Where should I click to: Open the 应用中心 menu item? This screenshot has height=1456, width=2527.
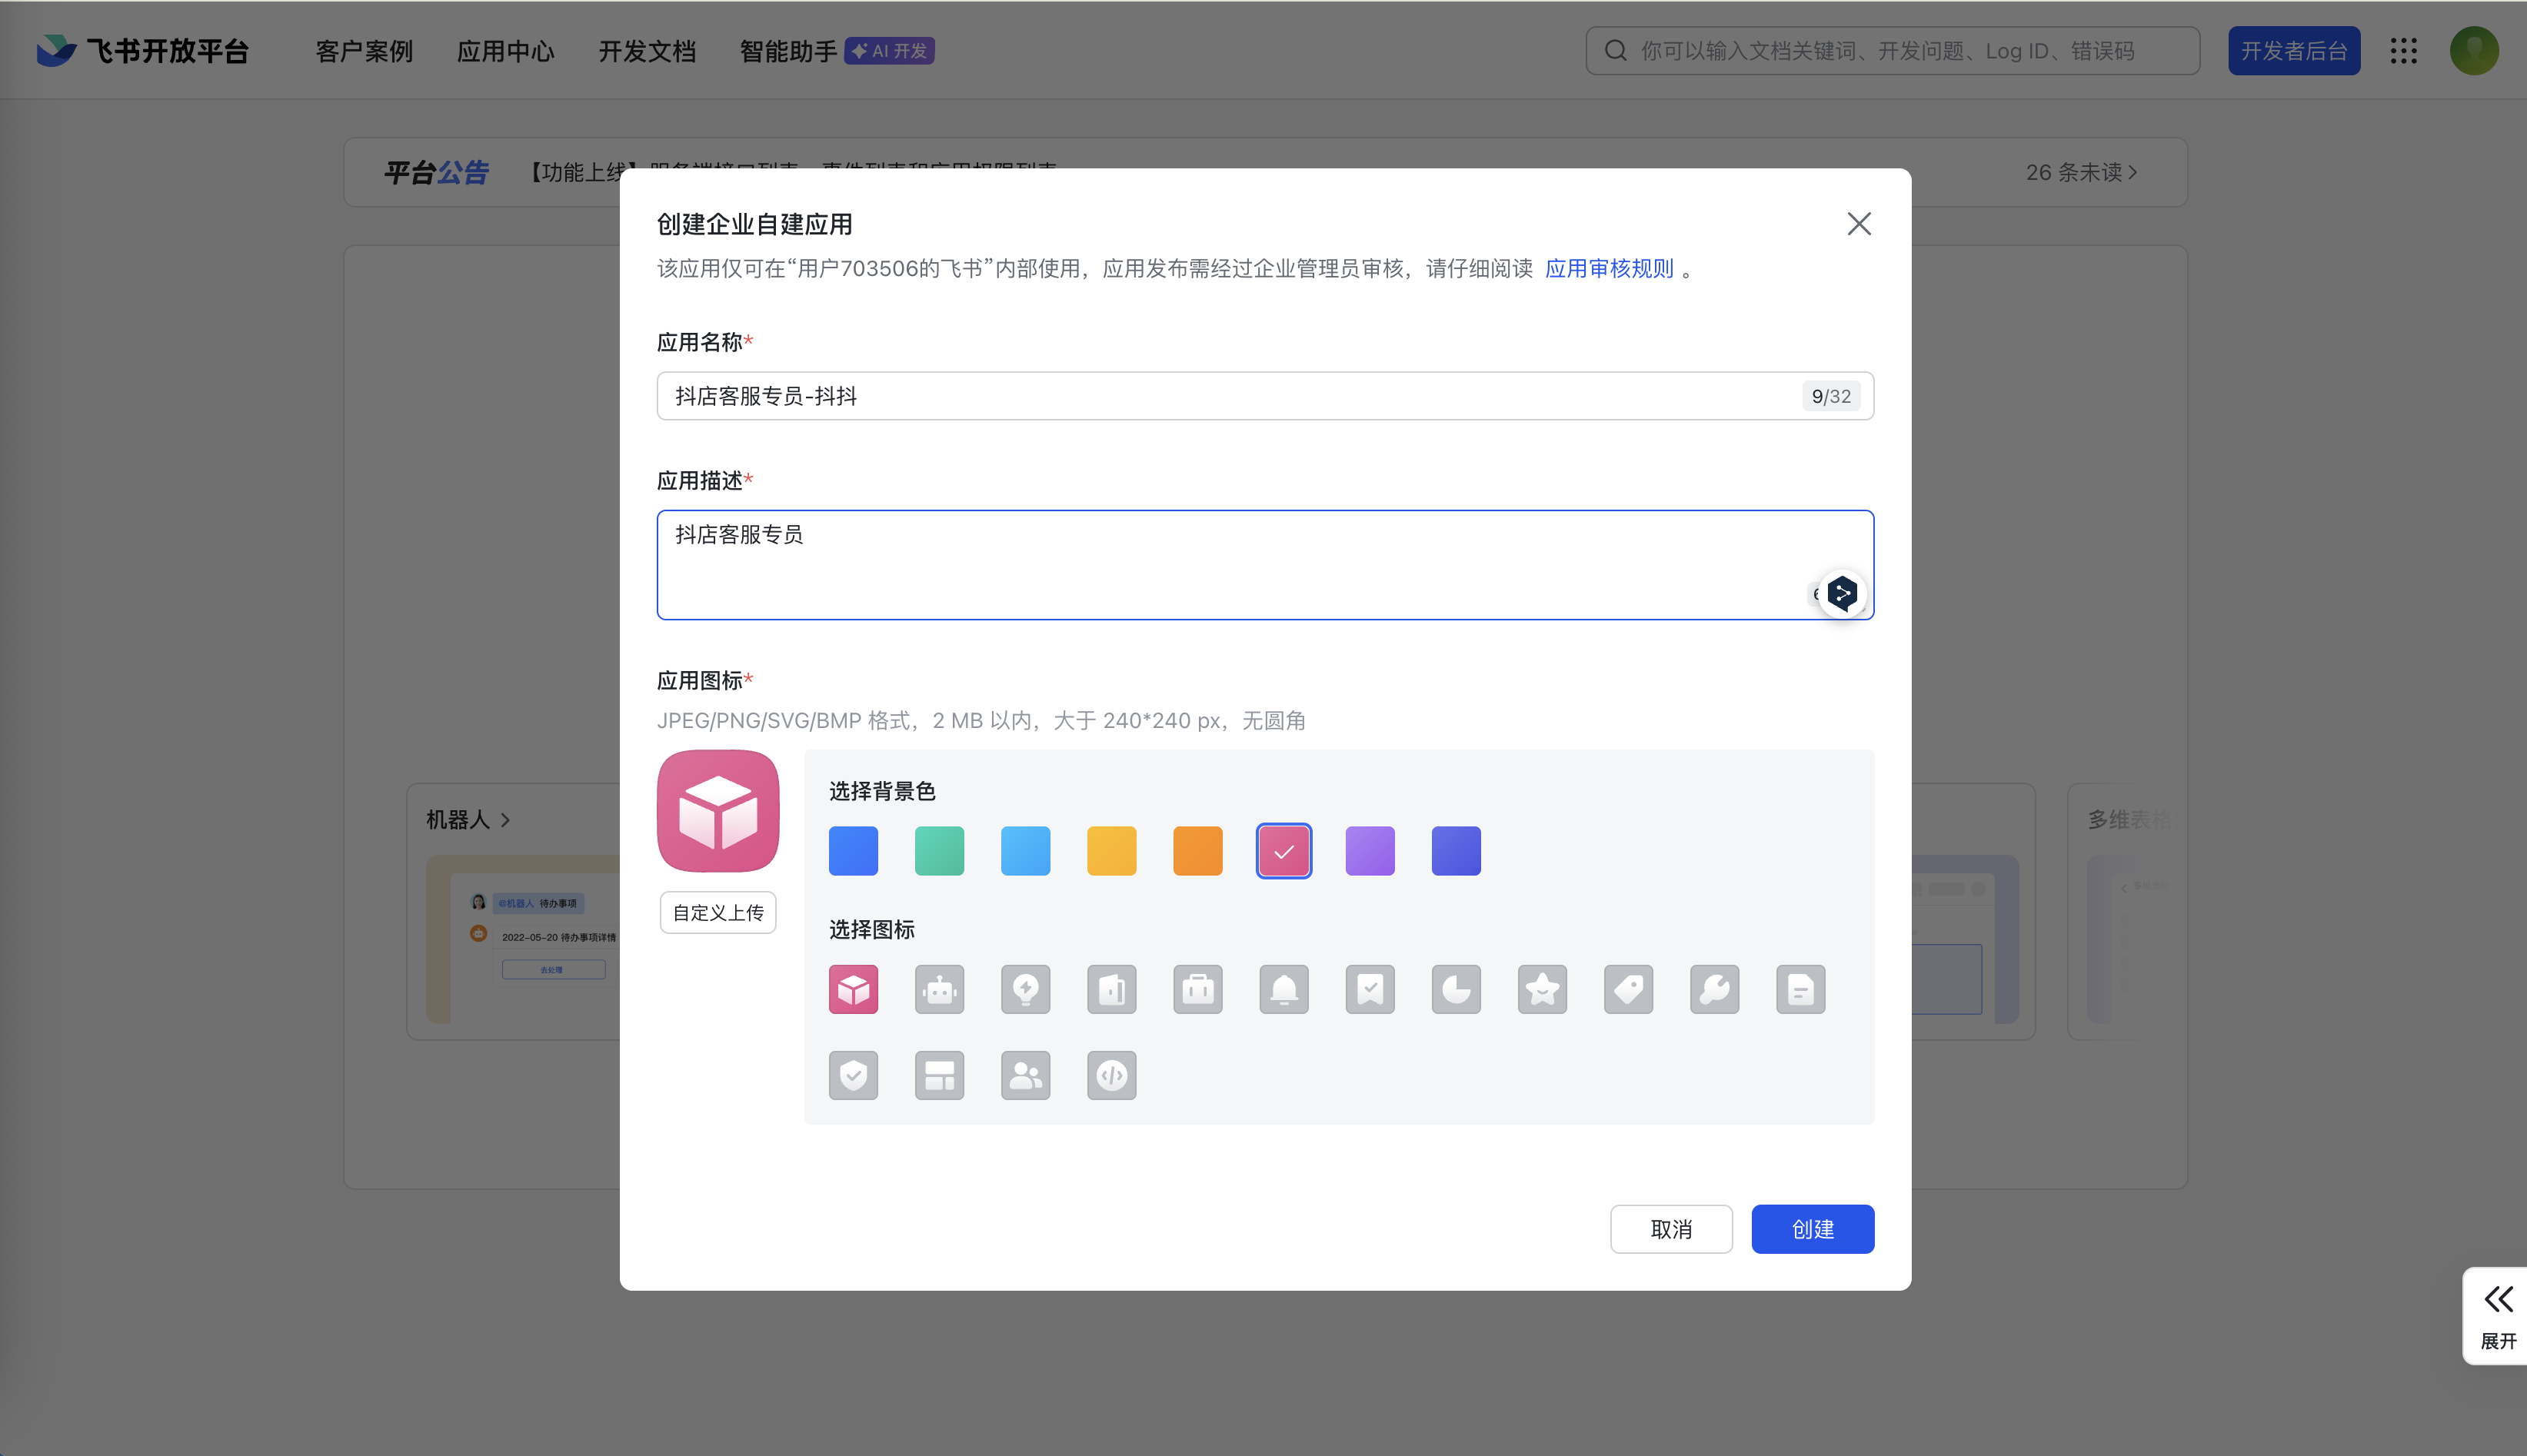pyautogui.click(x=505, y=51)
